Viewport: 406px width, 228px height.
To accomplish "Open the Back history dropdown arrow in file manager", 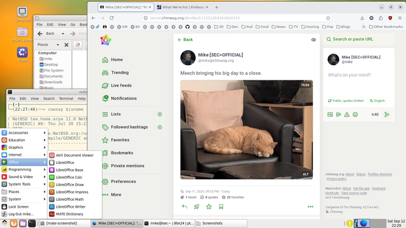I will pyautogui.click(x=63, y=34).
